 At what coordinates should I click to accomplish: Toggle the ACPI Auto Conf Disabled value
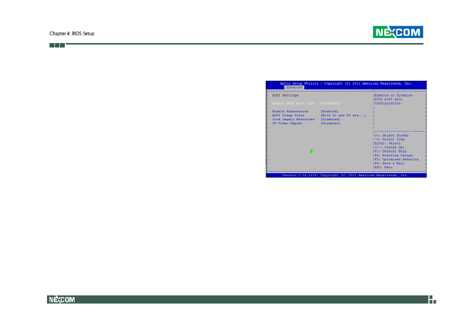click(330, 103)
